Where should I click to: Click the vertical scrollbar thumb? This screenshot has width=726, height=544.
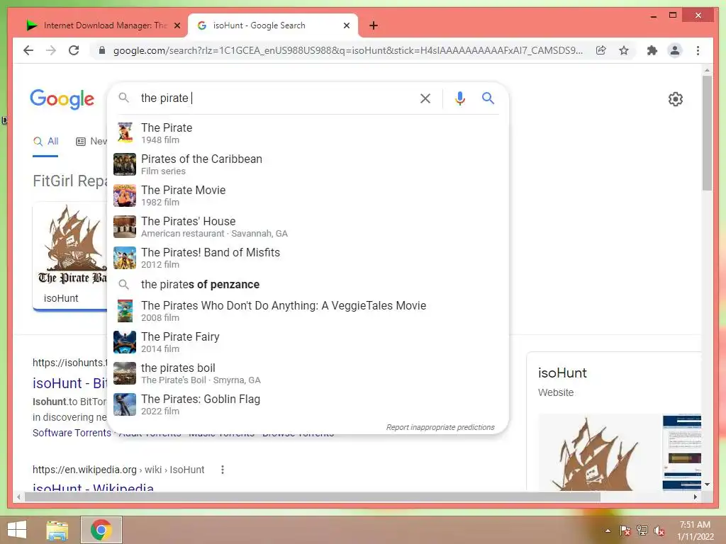coord(707,133)
